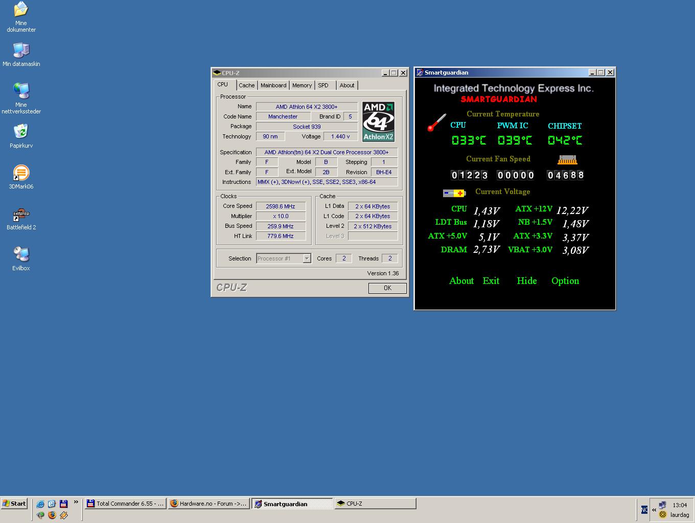Click the heatsink icon beside Current Fan Speed
The image size is (695, 523).
[x=567, y=160]
